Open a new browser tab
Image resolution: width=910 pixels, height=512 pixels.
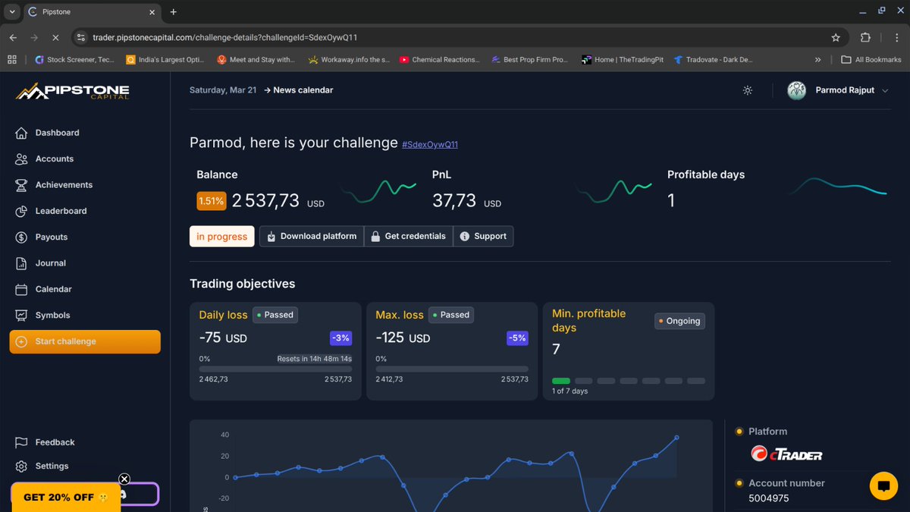pyautogui.click(x=174, y=12)
